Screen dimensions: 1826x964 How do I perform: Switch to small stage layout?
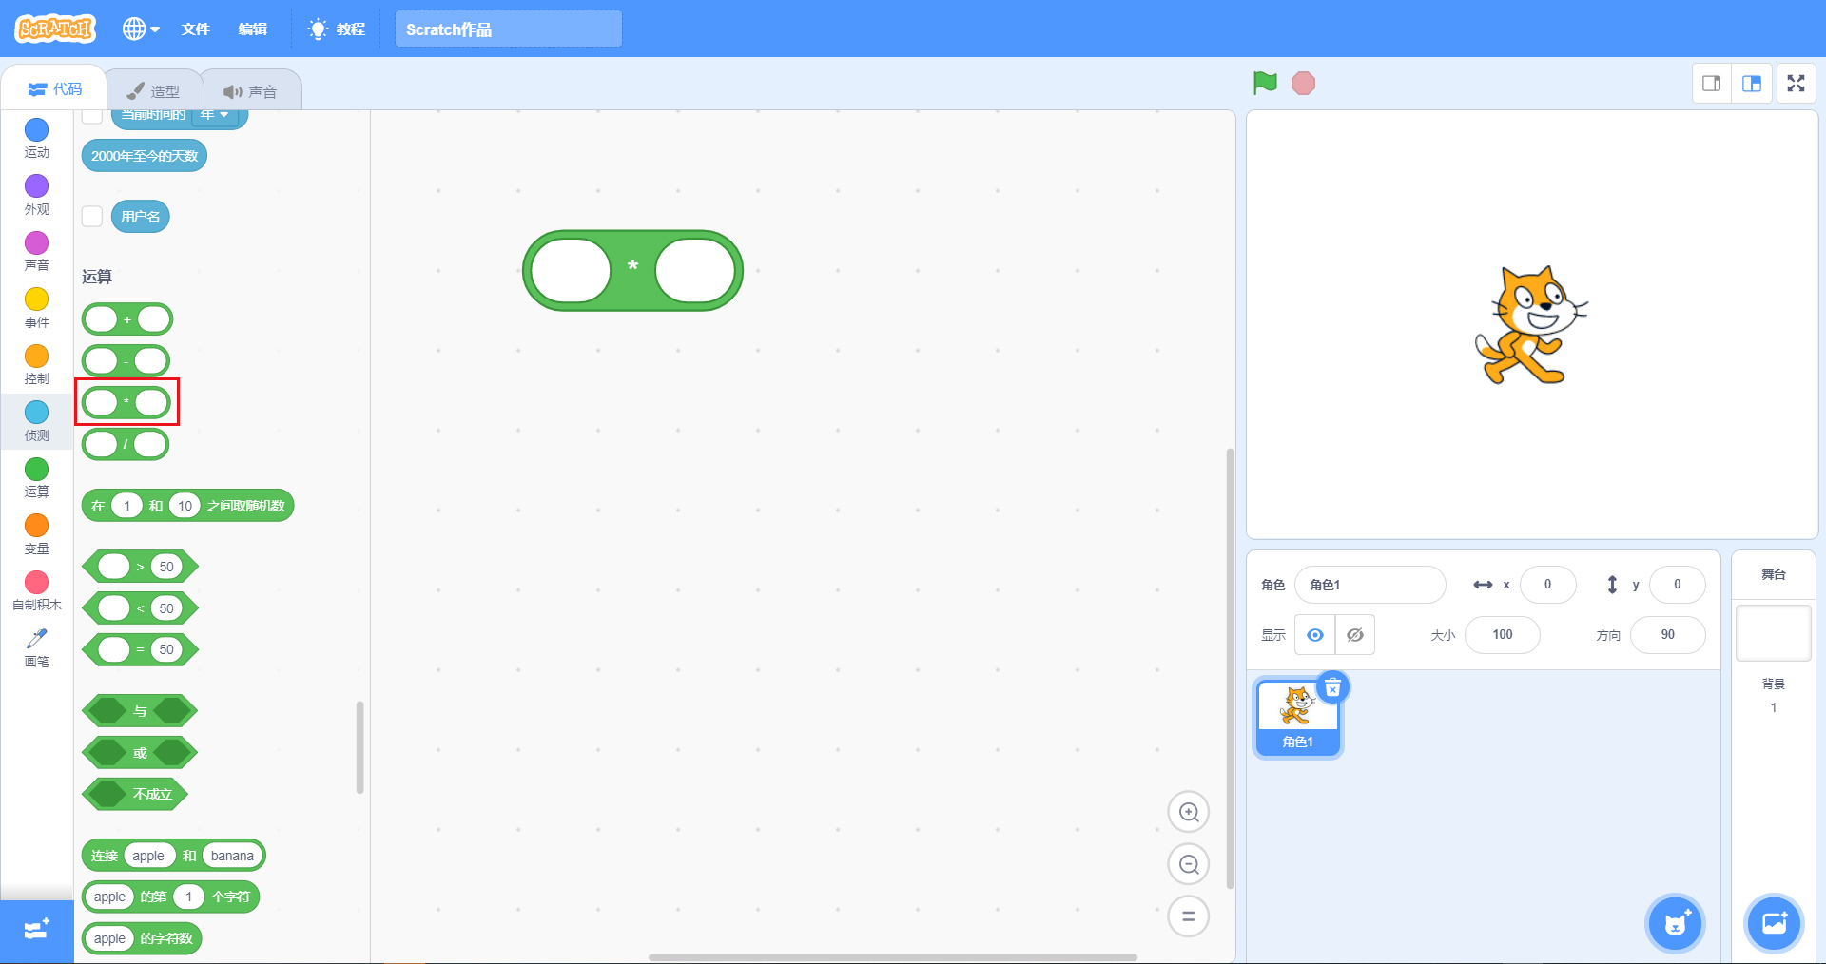[1712, 84]
